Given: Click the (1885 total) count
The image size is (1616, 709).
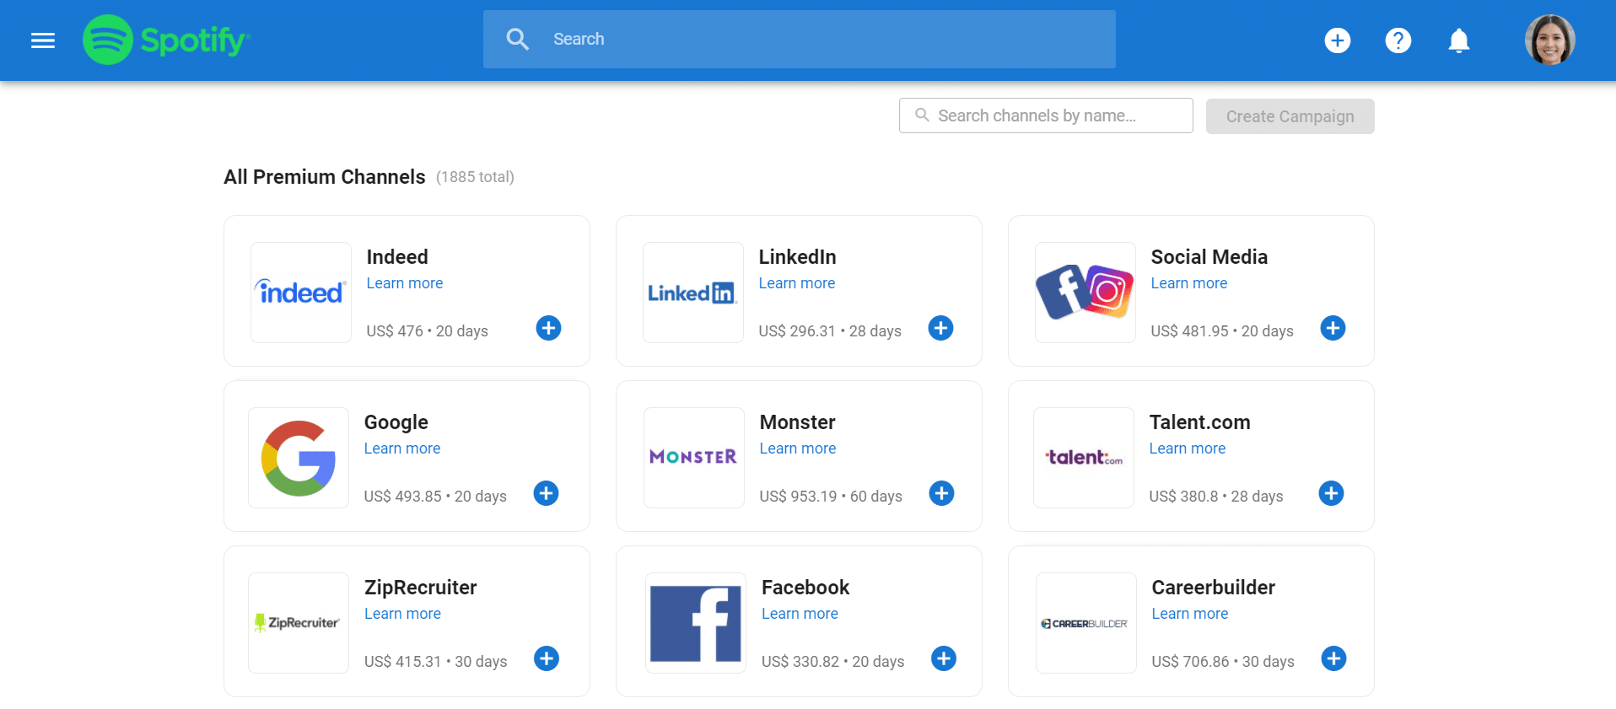Looking at the screenshot, I should pyautogui.click(x=475, y=177).
